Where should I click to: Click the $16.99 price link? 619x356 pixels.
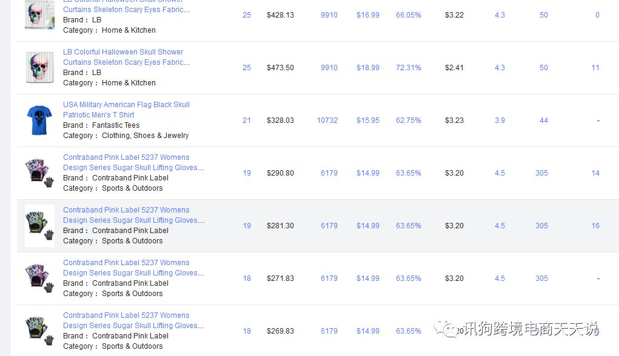[x=368, y=15]
